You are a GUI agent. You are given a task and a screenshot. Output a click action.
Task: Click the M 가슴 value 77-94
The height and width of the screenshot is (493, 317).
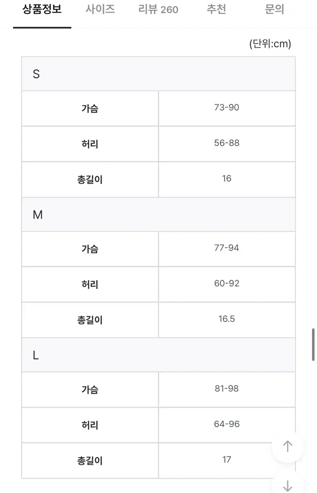[x=227, y=248]
